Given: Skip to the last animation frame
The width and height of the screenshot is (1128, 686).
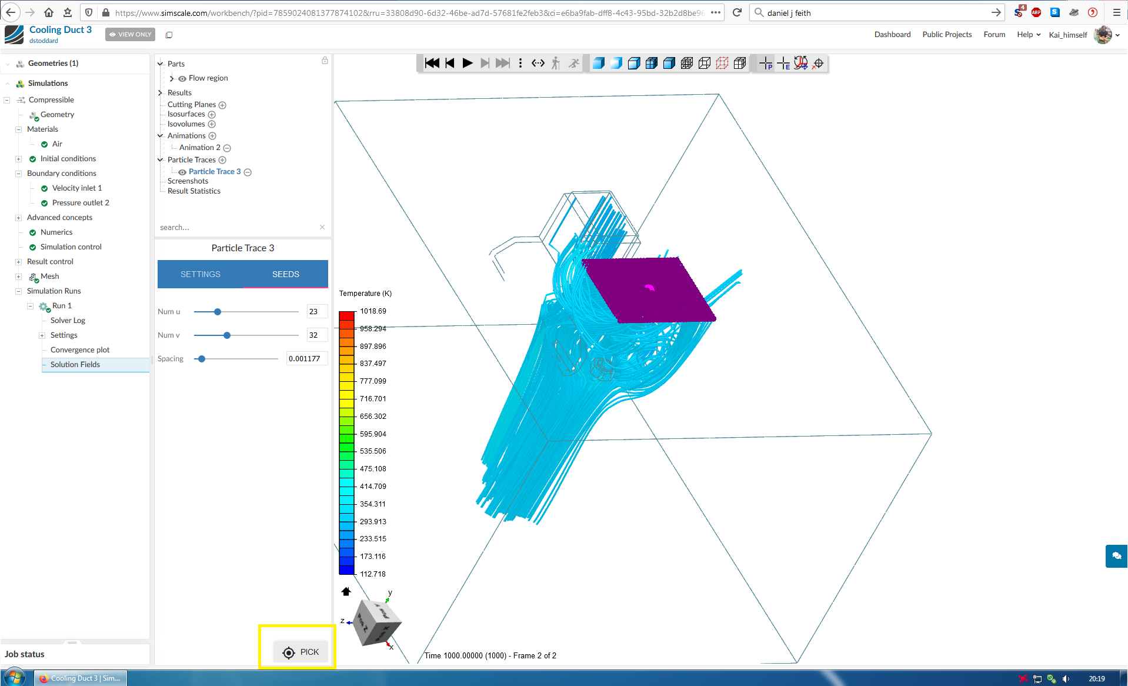Looking at the screenshot, I should coord(503,63).
